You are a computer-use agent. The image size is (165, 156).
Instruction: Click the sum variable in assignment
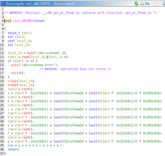pyautogui.click(x=11, y=145)
